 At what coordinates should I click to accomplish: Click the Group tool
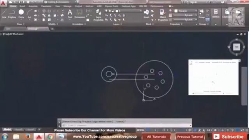tap(202, 14)
